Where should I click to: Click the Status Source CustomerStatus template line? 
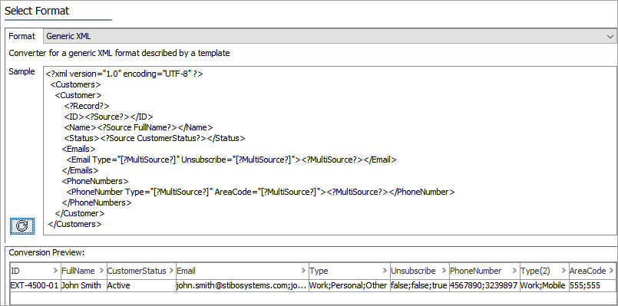(154, 138)
